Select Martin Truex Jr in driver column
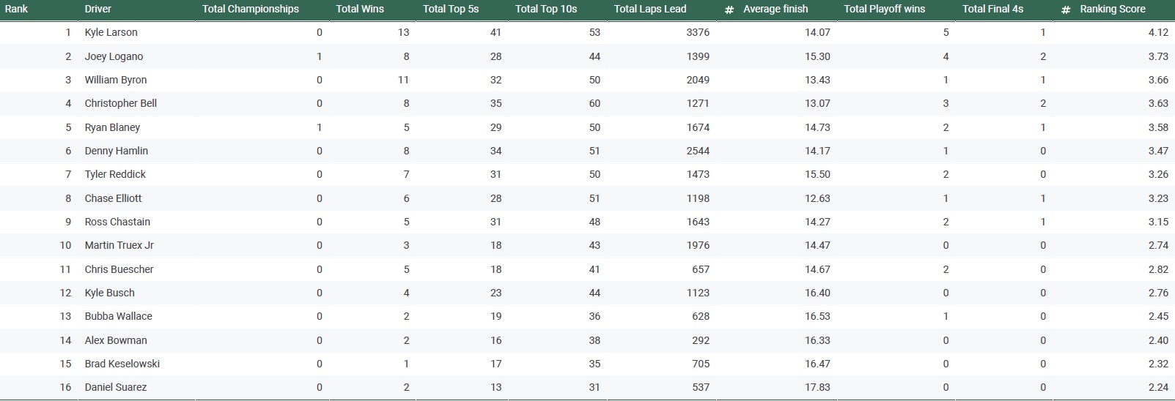The height and width of the screenshot is (401, 1175). [x=119, y=245]
